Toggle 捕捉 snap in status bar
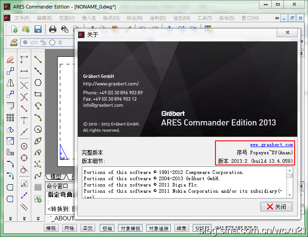The width and height of the screenshot is (308, 237). point(51,228)
